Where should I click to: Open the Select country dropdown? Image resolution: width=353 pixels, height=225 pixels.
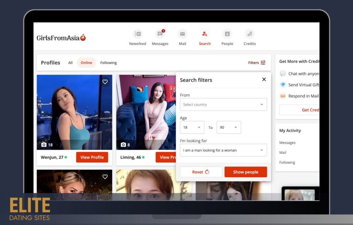click(223, 105)
